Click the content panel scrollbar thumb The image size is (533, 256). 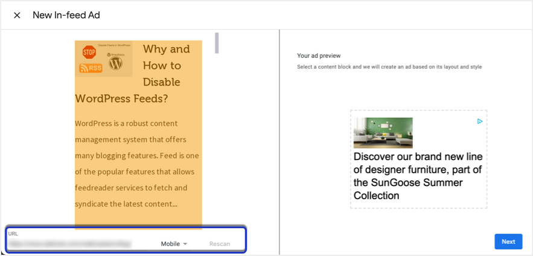tap(217, 42)
